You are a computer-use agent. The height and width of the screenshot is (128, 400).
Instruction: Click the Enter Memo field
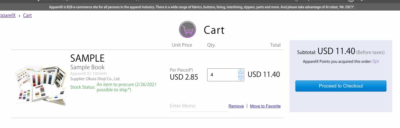tap(199, 106)
